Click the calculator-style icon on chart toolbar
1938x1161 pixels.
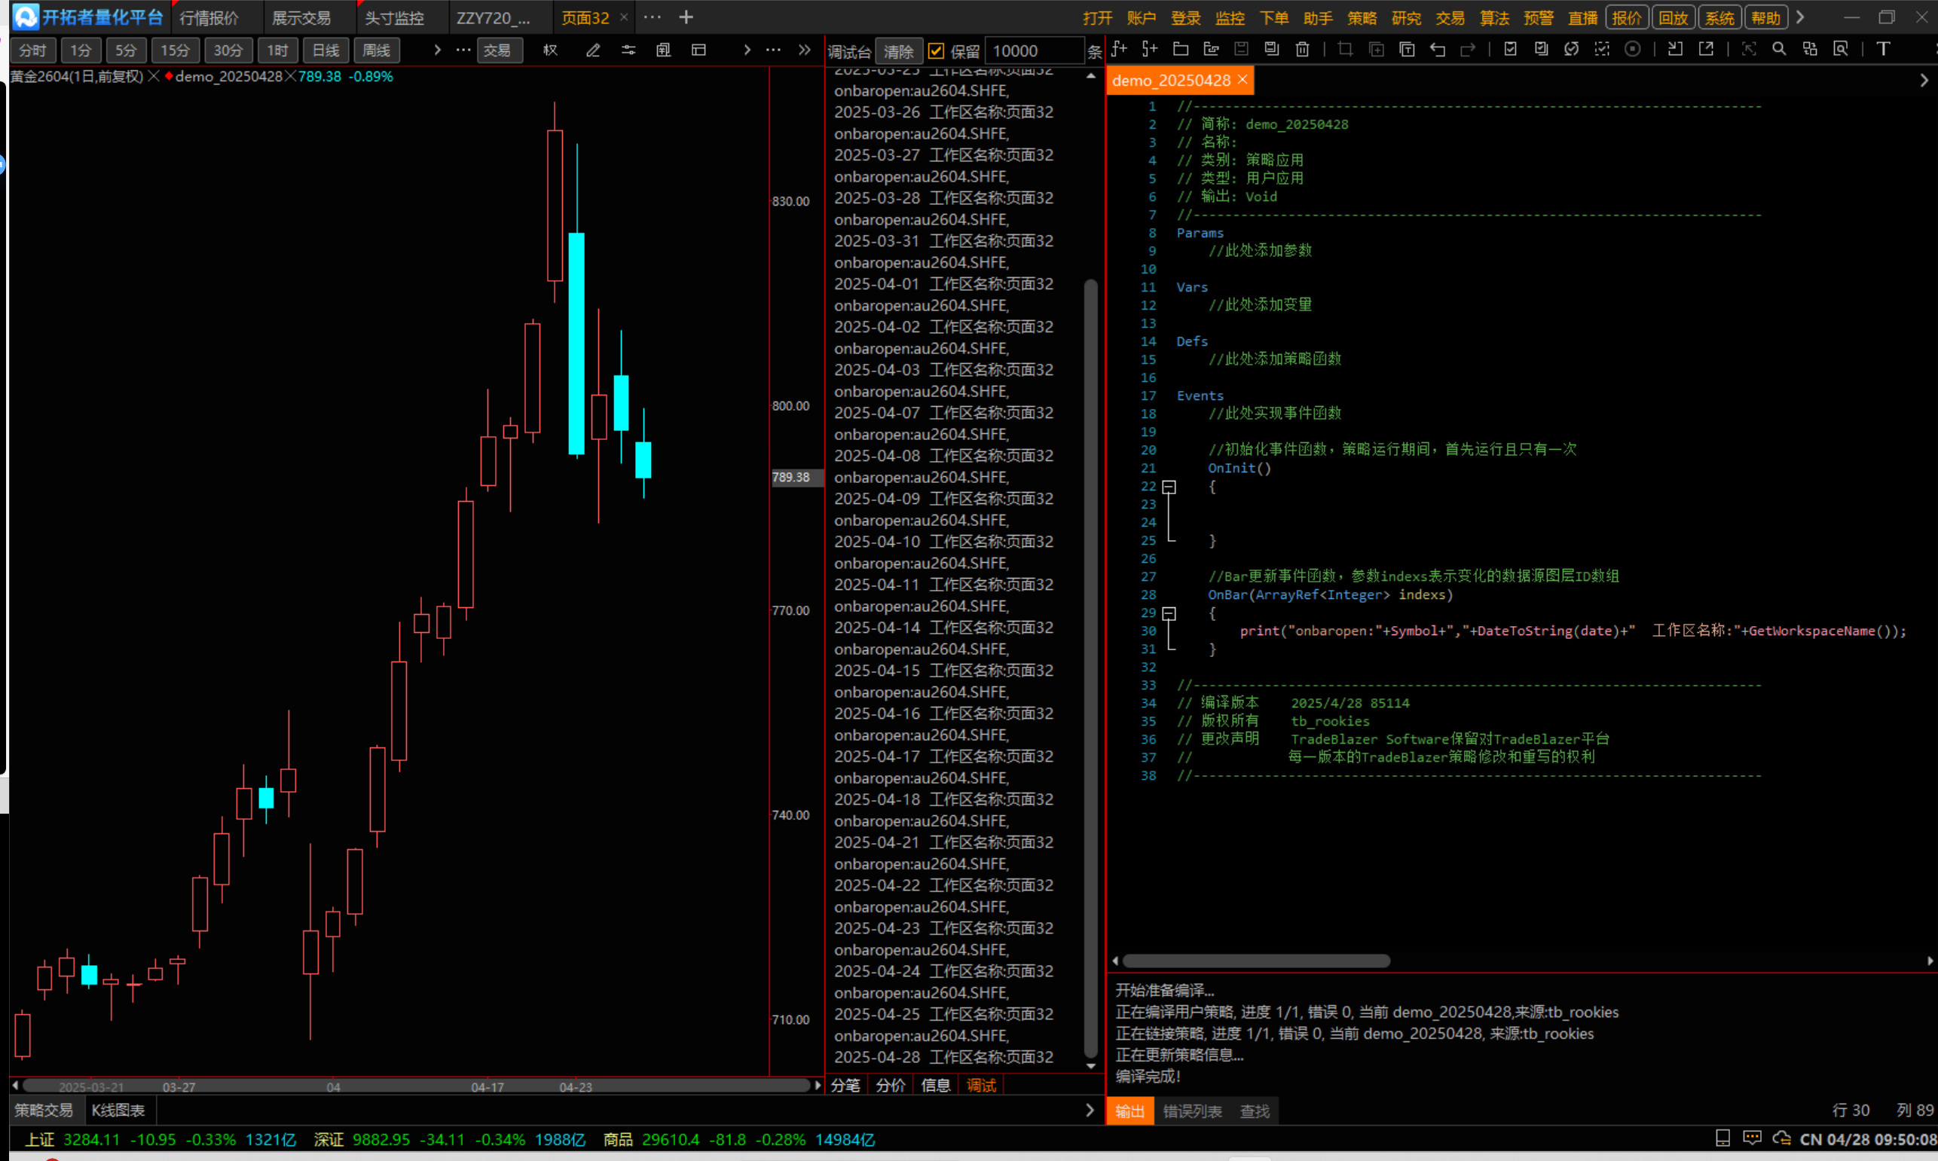pos(664,50)
